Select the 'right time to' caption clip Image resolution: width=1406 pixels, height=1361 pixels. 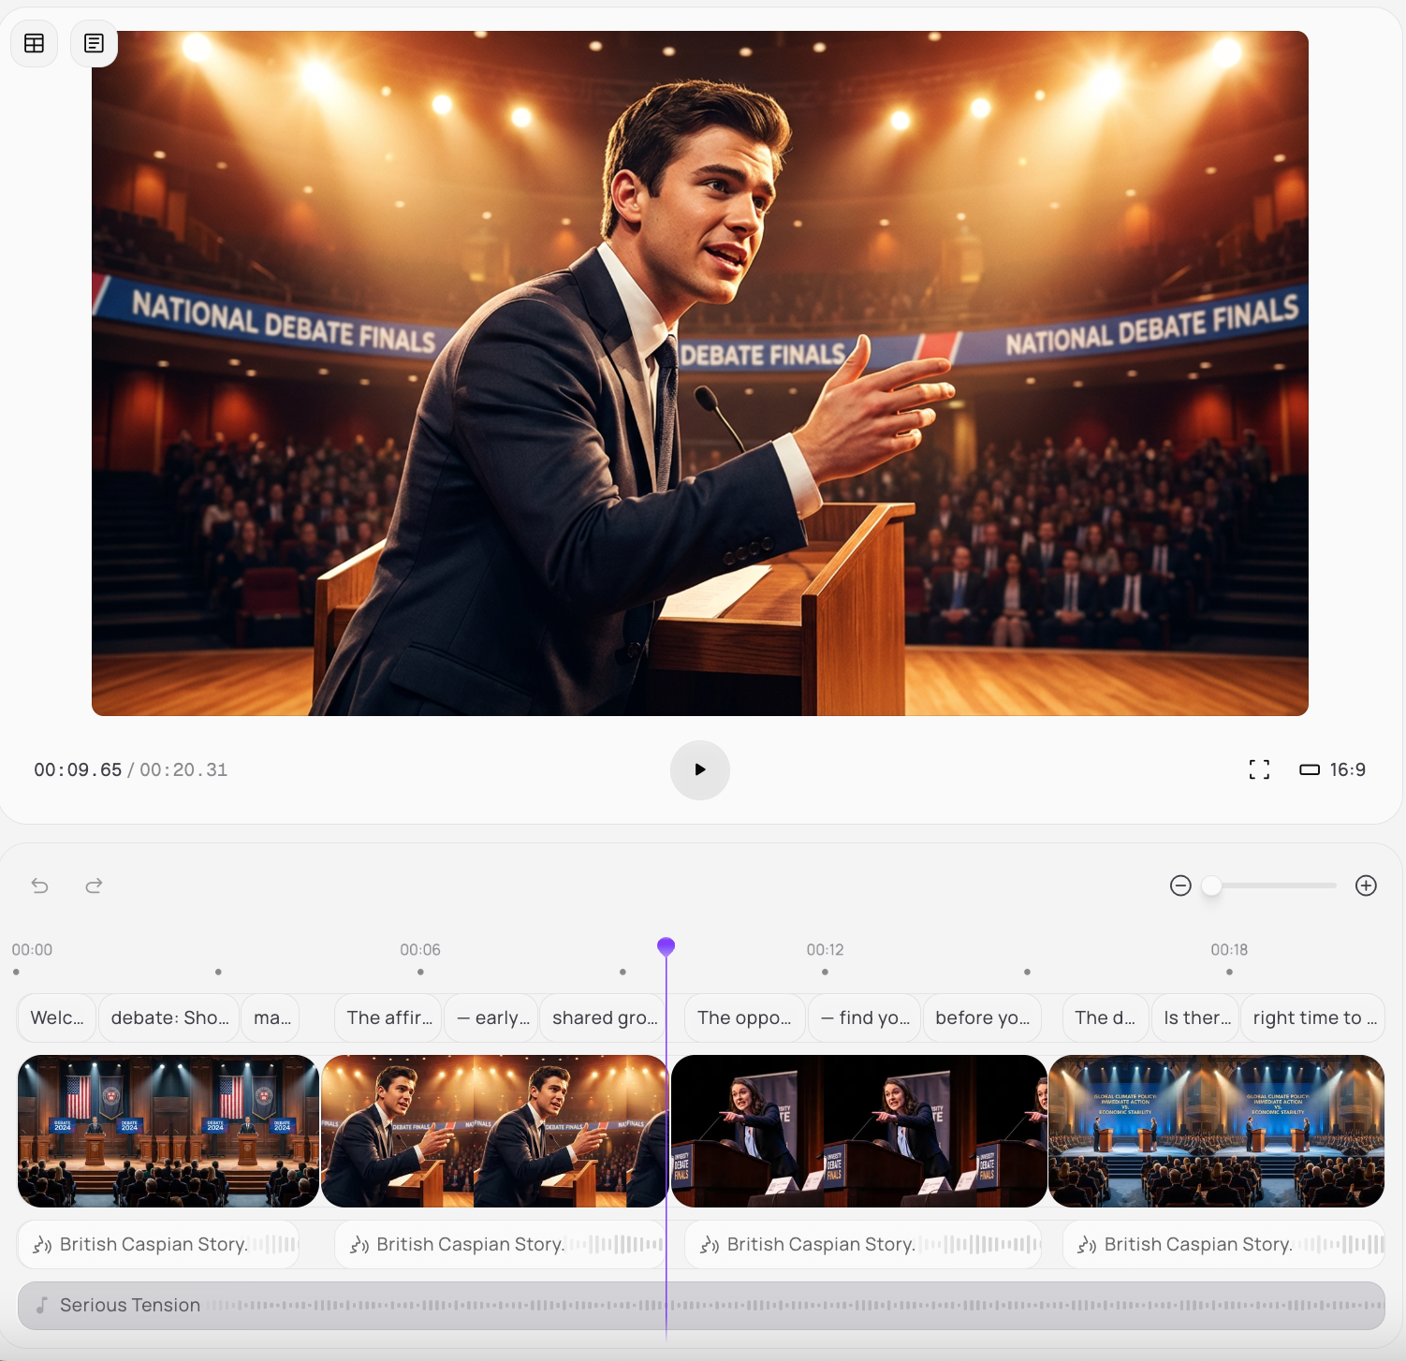coord(1313,1017)
